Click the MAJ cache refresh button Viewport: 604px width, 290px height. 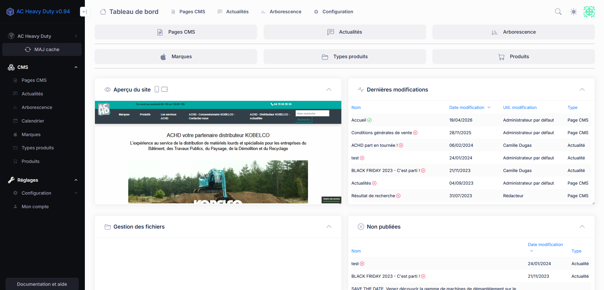point(42,49)
